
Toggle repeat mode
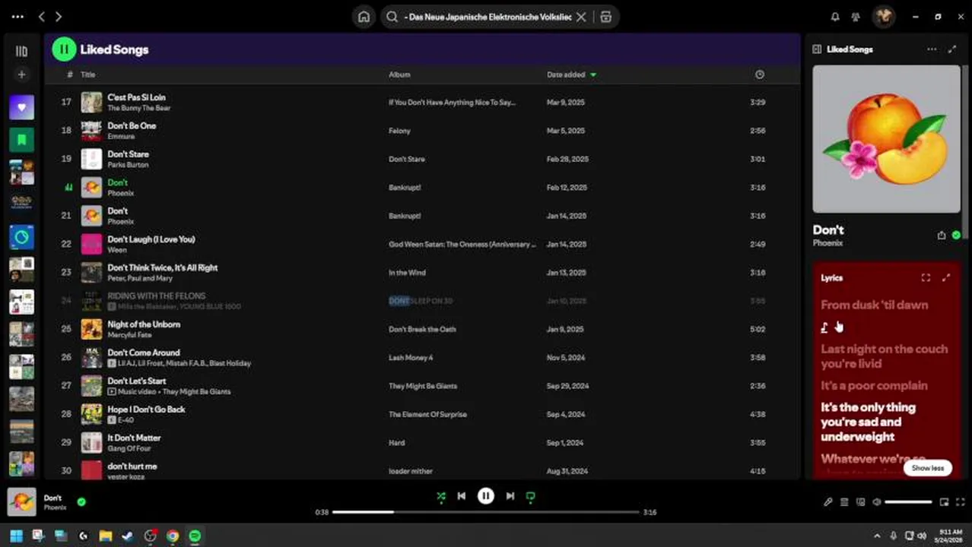[531, 496]
